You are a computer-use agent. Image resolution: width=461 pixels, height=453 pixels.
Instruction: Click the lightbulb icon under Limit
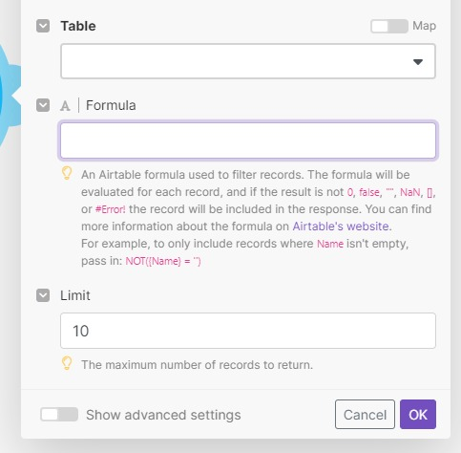click(67, 363)
